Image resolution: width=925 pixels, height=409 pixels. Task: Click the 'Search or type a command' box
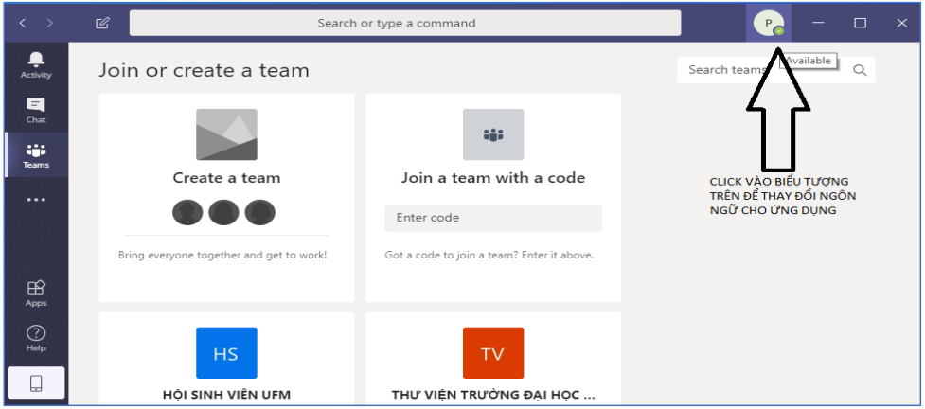(404, 24)
